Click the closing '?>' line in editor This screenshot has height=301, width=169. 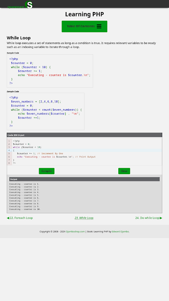pos(14,163)
